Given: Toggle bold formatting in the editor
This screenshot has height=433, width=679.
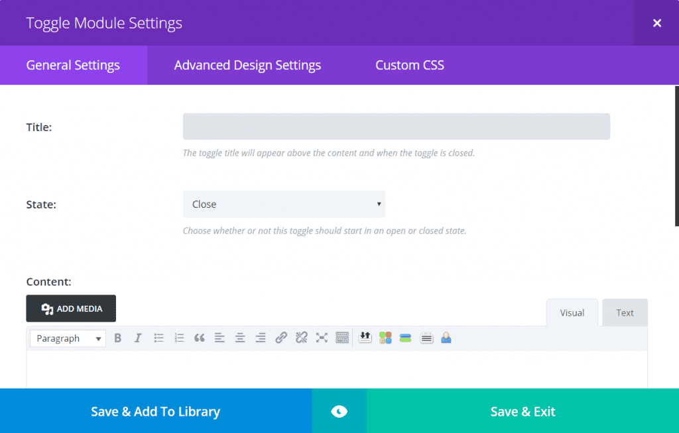Looking at the screenshot, I should 117,338.
